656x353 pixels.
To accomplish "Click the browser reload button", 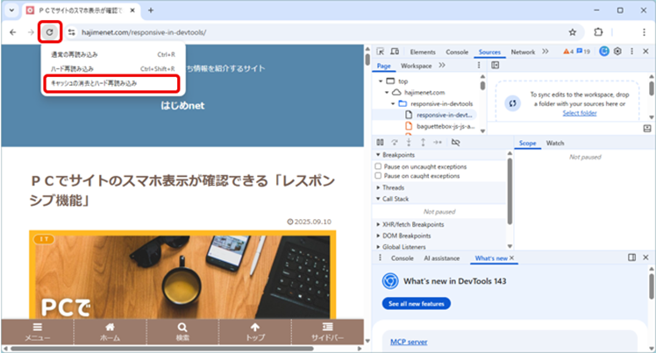I will [50, 32].
